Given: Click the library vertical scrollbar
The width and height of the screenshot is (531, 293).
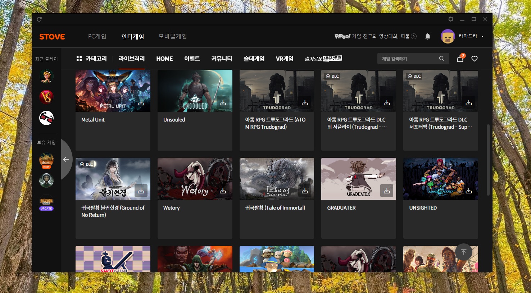Looking at the screenshot, I should 488,160.
